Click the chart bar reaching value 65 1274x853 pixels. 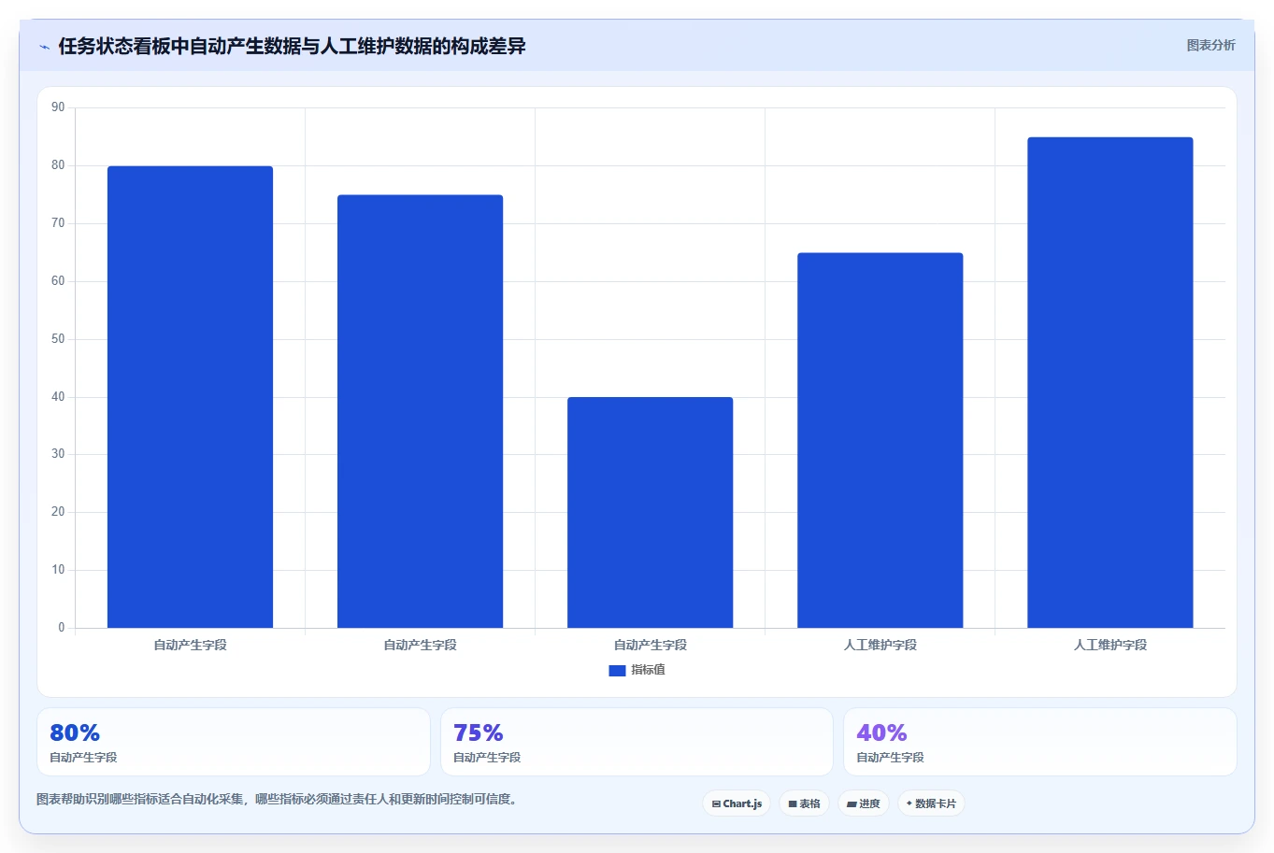(880, 440)
